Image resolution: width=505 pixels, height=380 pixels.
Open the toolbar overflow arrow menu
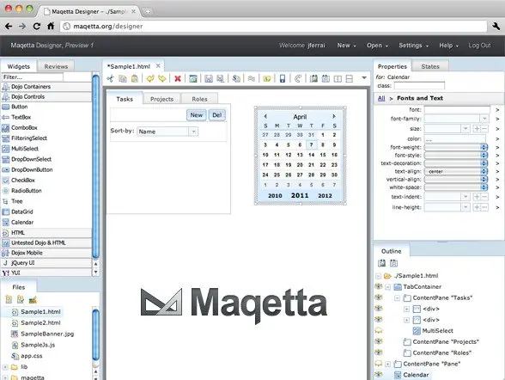(364, 77)
